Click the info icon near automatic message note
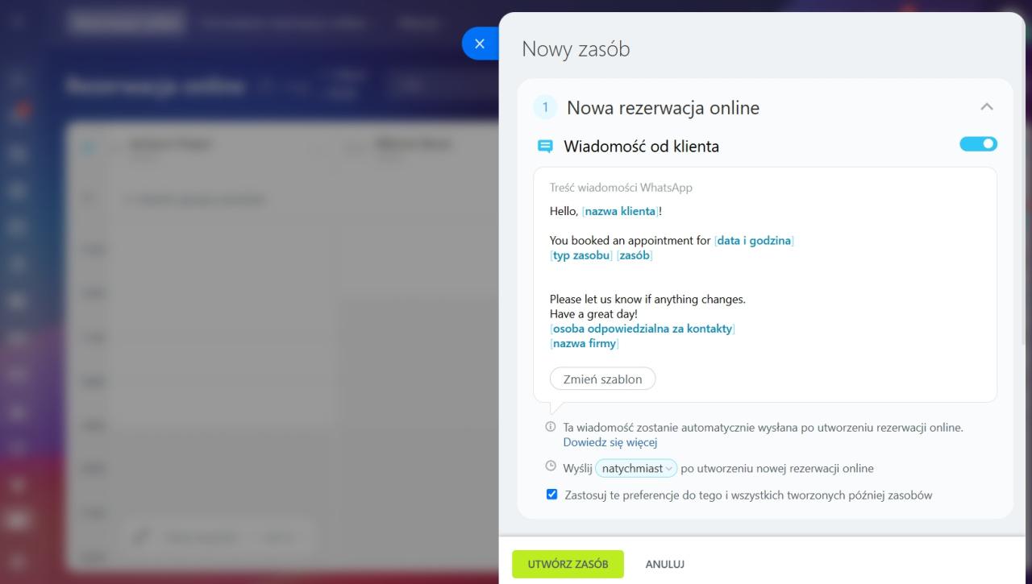Screen dimensions: 1032x584 click(551, 427)
